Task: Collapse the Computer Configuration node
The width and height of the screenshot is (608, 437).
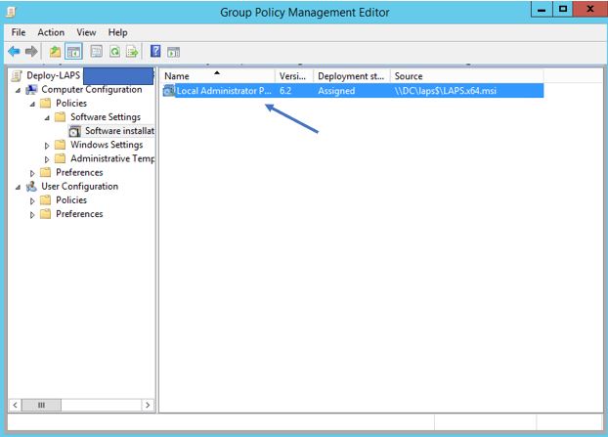Action: (x=18, y=91)
